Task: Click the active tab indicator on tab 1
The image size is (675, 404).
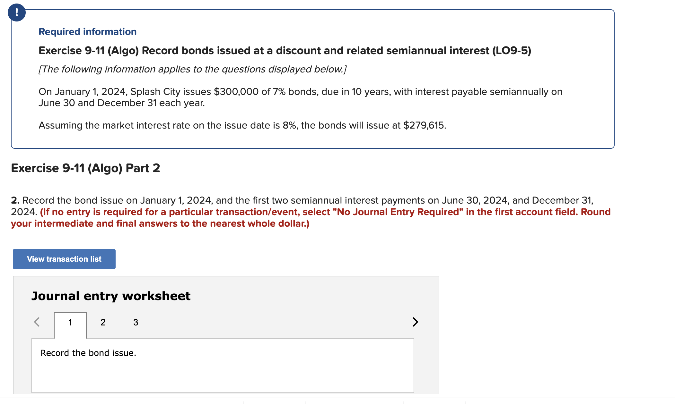Action: point(70,322)
